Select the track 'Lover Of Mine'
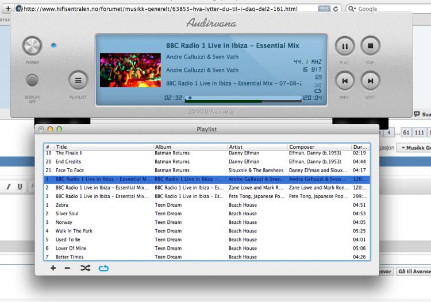The image size is (431, 302). coord(207,248)
